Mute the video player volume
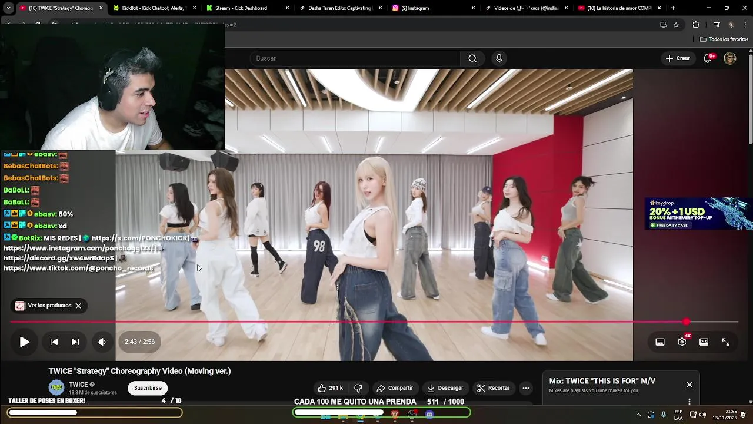Image resolution: width=753 pixels, height=424 pixels. 102,342
